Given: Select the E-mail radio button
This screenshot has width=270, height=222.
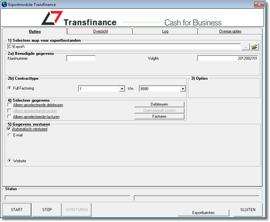Looking at the screenshot, I should coord(9,135).
